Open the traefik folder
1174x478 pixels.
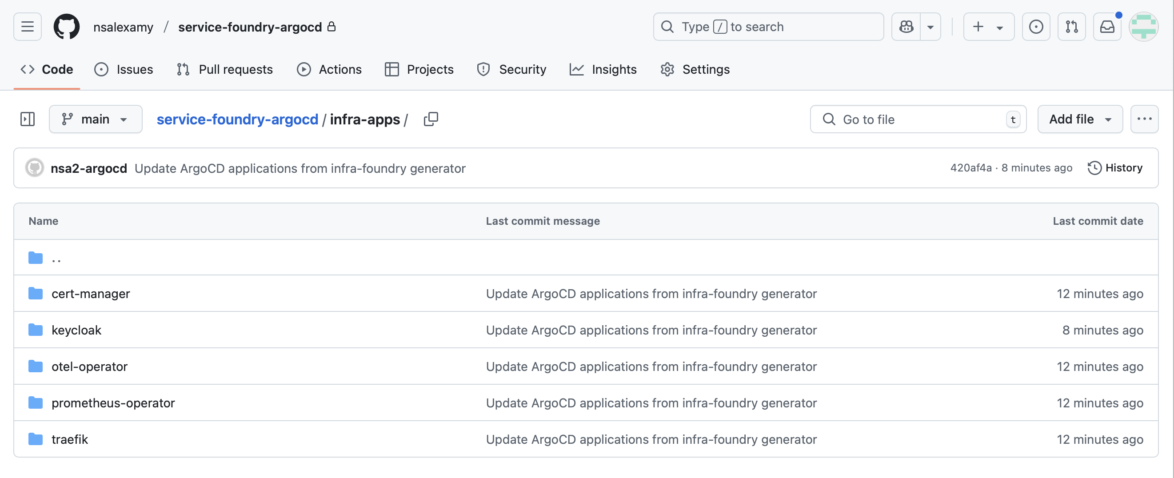pos(69,439)
